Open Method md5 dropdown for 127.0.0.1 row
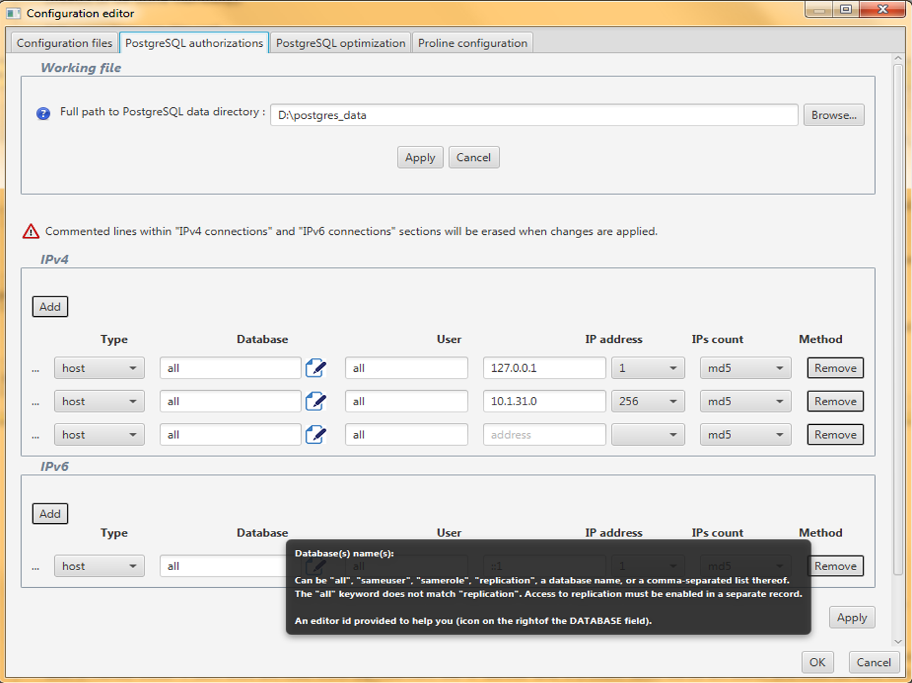The height and width of the screenshot is (683, 912). 745,368
